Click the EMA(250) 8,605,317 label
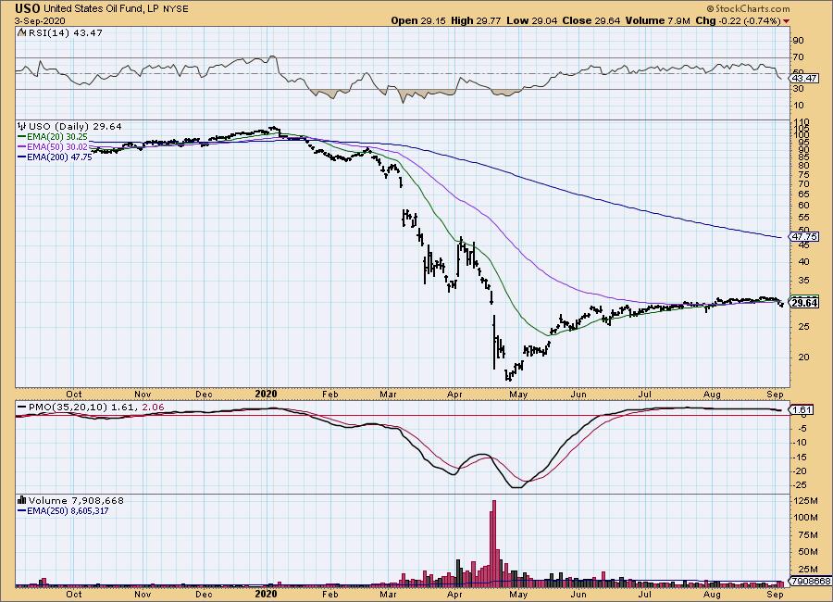 point(68,510)
